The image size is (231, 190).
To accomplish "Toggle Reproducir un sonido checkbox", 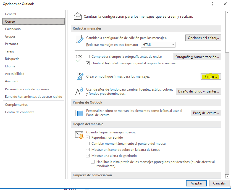I will [x=88, y=138].
